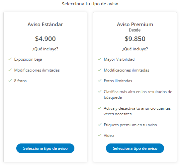
Task: Click the Aviso Estándar card title
Action: tap(45, 25)
